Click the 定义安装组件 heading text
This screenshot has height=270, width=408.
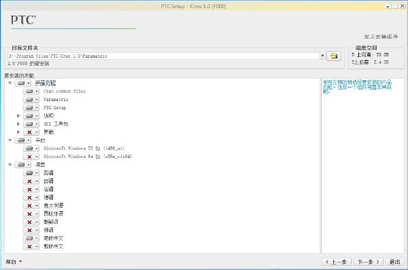tap(381, 37)
